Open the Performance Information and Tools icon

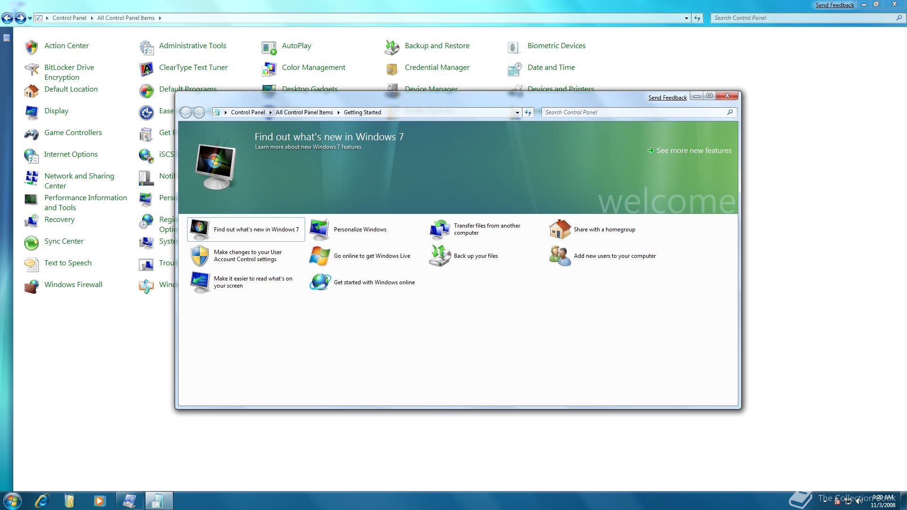[x=32, y=199]
